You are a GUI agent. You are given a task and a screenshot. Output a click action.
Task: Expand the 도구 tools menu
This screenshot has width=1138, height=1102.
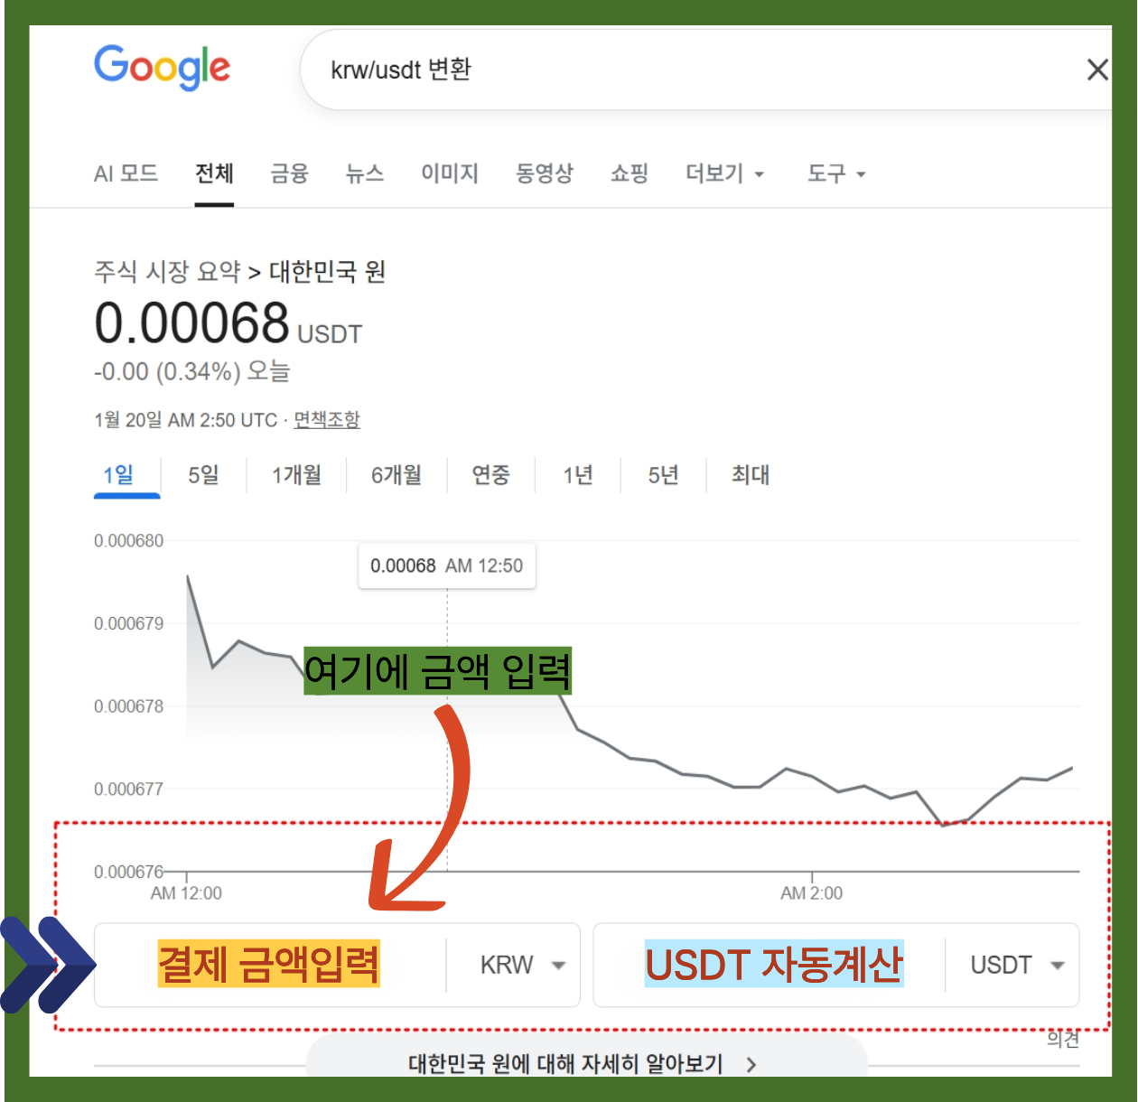[835, 173]
